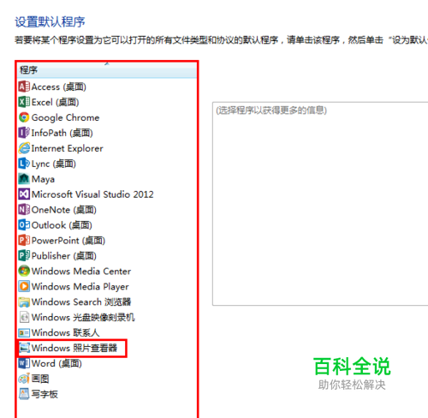The width and height of the screenshot is (428, 418).
Task: Select "Windows Search 浏览器" entry
Action: tap(81, 302)
